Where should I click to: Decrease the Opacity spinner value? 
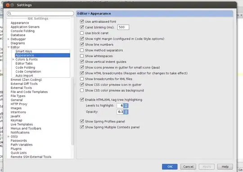pos(126,113)
